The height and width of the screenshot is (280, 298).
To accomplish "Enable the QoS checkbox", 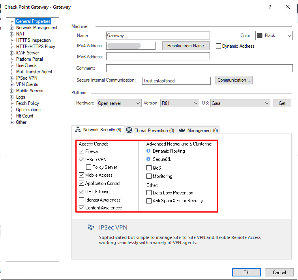I will 149,168.
